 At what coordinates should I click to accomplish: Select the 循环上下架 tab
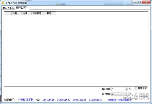pyautogui.click(x=22, y=8)
